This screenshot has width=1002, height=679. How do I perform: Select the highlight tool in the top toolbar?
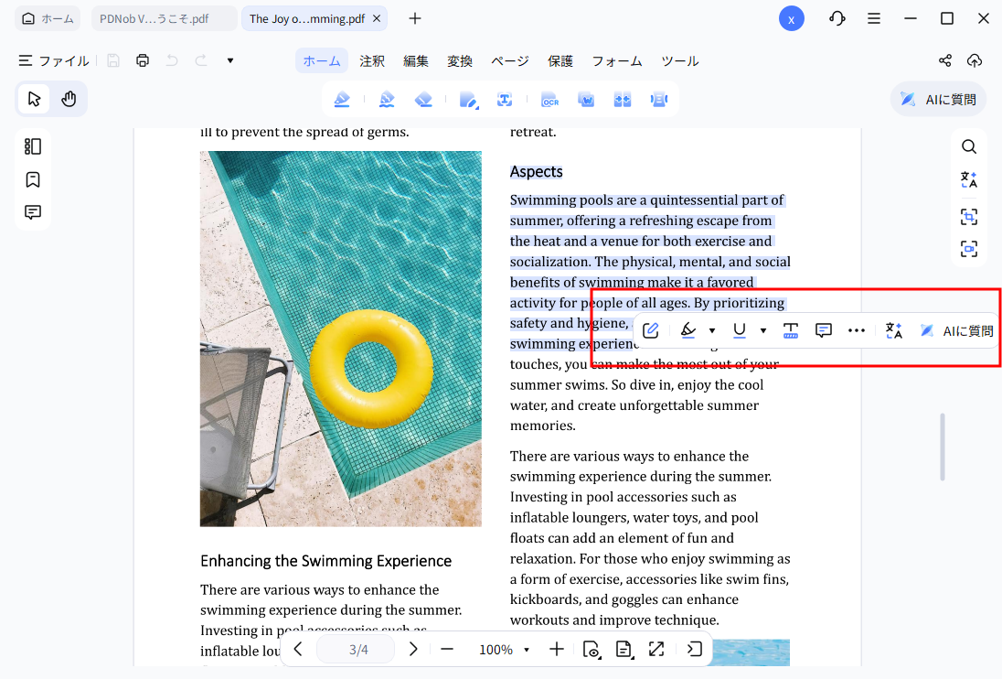[342, 99]
